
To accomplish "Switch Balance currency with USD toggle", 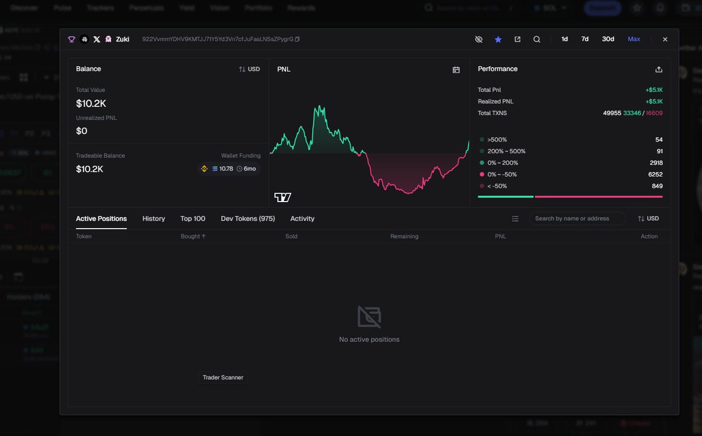I will (x=249, y=69).
